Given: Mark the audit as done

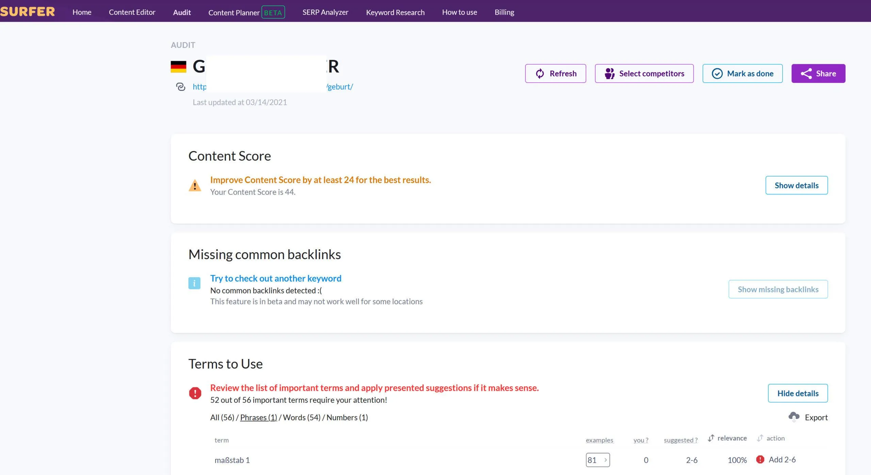Looking at the screenshot, I should (742, 73).
